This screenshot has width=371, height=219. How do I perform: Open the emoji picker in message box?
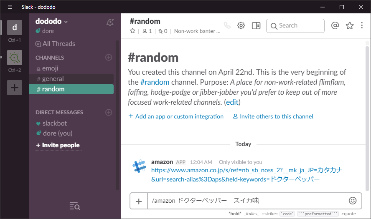[353, 201]
